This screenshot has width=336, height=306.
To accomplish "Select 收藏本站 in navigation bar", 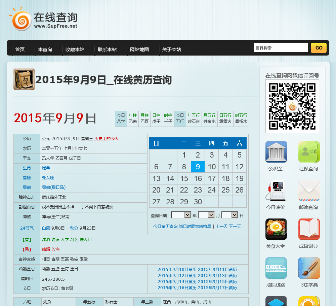I will (x=75, y=49).
